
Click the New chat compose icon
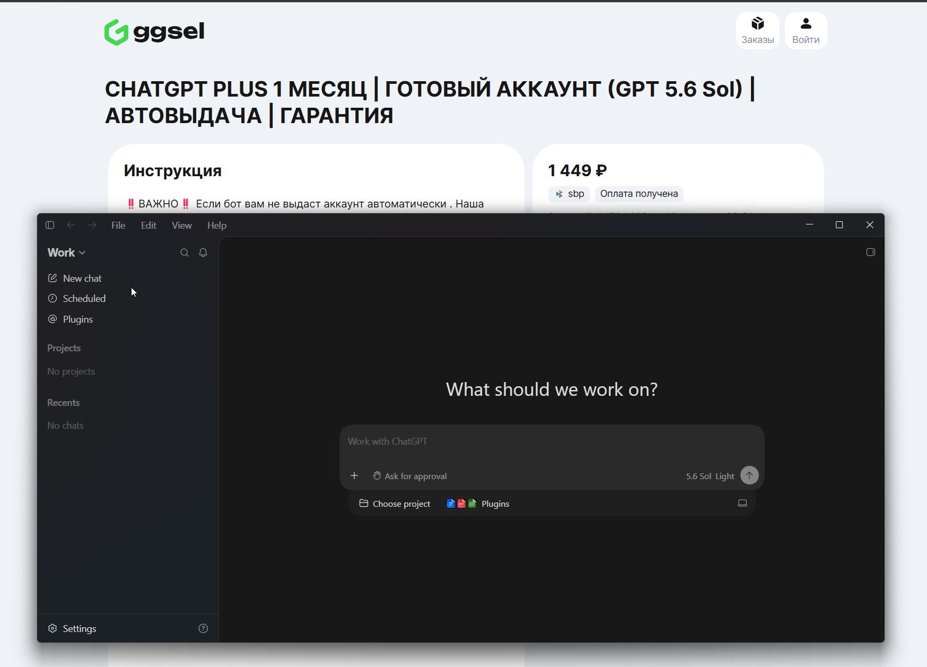click(53, 278)
